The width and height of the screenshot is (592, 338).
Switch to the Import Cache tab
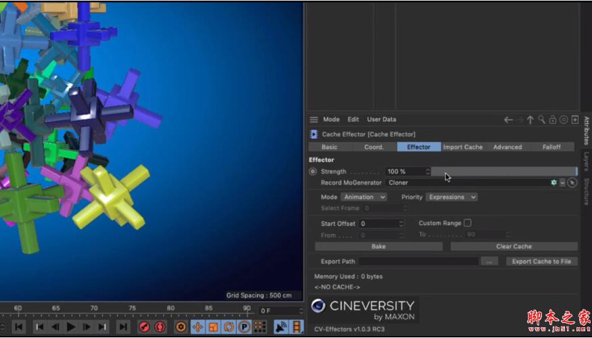[x=463, y=147]
